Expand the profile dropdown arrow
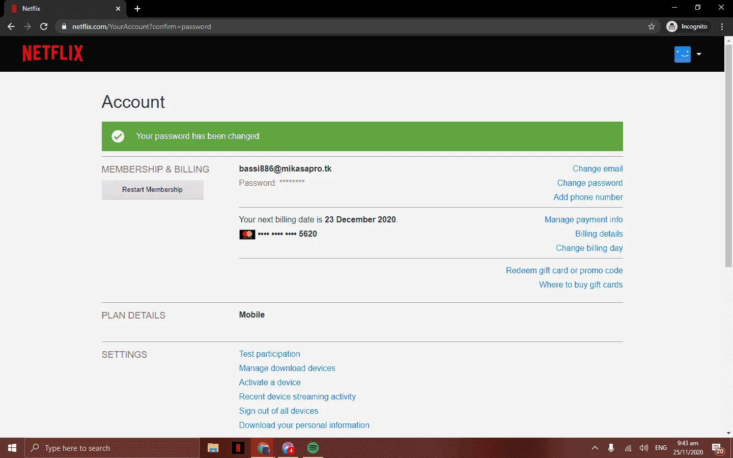This screenshot has height=458, width=733. (699, 54)
